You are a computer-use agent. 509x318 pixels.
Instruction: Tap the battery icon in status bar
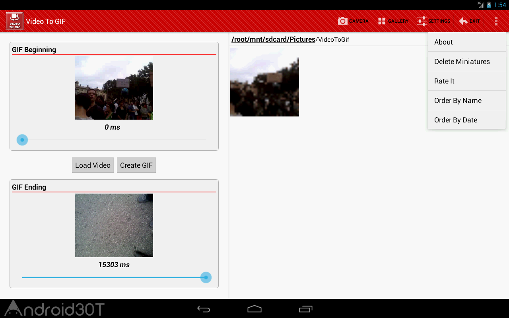[489, 5]
